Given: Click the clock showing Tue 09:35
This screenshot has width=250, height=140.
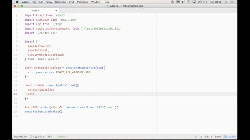Looking at the screenshot, I should [216, 2].
